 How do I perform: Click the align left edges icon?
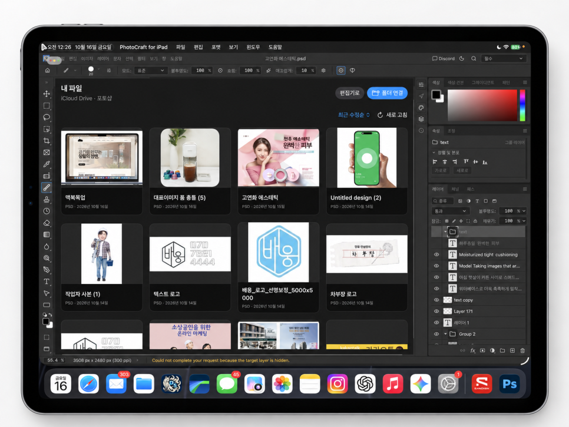(x=435, y=162)
